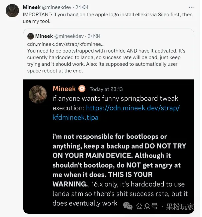Image resolution: width=202 pixels, height=217 pixels.
Task: Click the @mineekdev handle on the main tweet
Action: [x=57, y=7]
